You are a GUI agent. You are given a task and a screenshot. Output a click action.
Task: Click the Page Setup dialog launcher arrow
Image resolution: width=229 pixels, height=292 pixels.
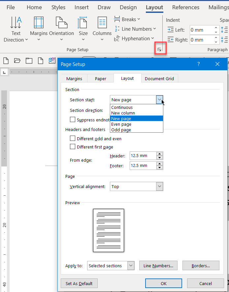(159, 49)
